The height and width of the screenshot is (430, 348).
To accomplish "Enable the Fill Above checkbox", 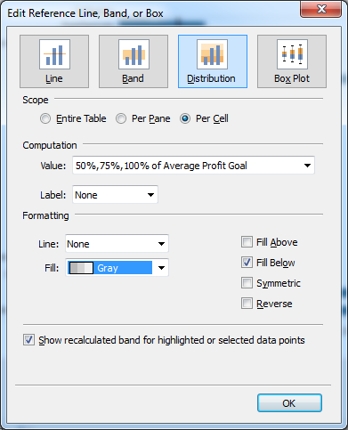I will tap(247, 242).
